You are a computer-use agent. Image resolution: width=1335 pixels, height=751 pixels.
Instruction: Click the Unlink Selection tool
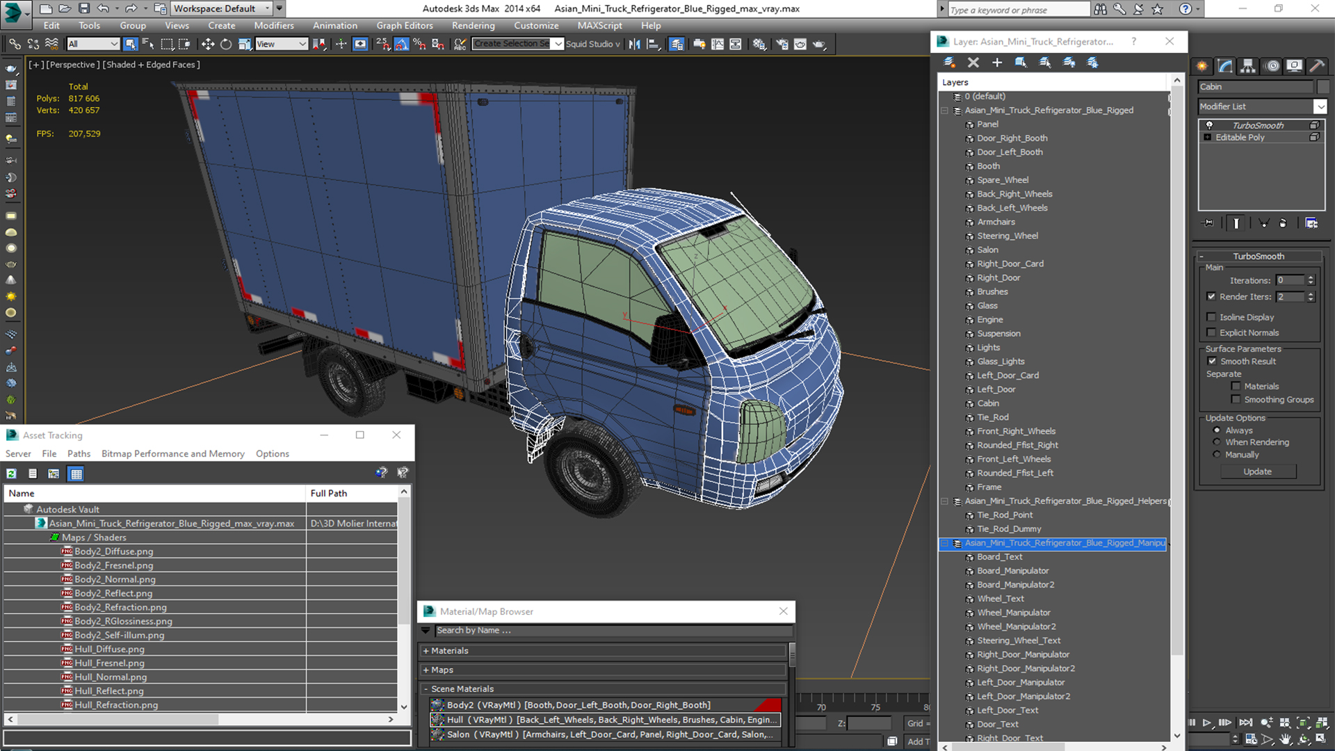[33, 44]
